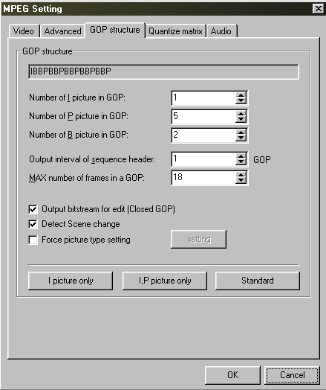Viewport: 326px width, 390px height.
Task: Apply the I,P picture only preset
Action: tap(165, 281)
